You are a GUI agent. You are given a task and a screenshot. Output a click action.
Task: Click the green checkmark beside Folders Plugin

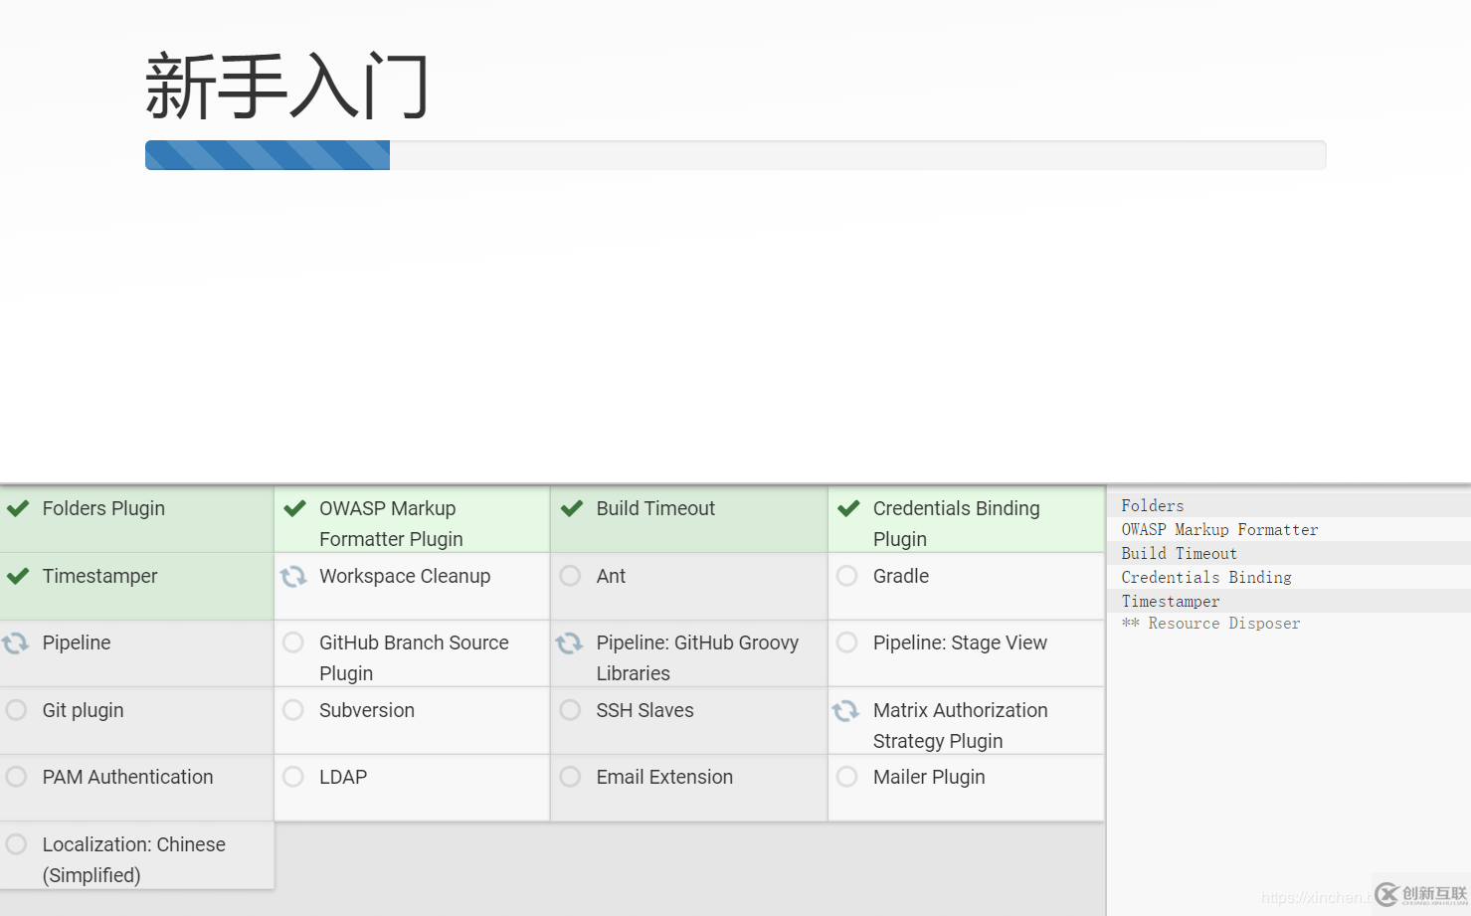point(18,508)
